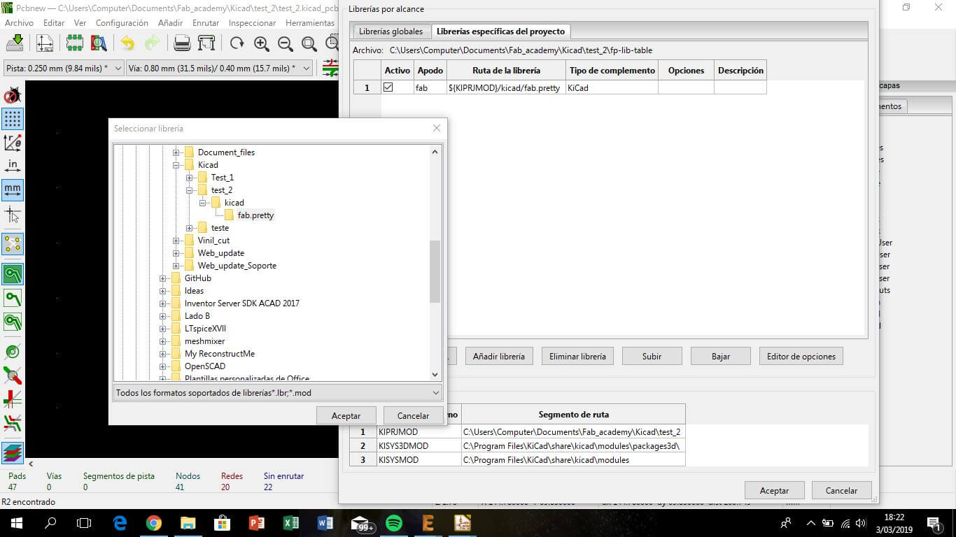Image resolution: width=956 pixels, height=537 pixels.
Task: Open the Editor de opciones button
Action: pyautogui.click(x=801, y=356)
